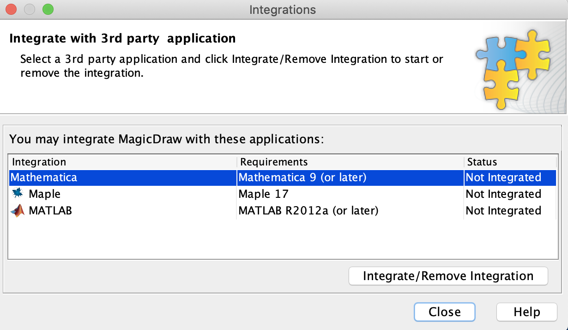The width and height of the screenshot is (568, 330).
Task: Close the dialog with red window button
Action: (11, 9)
